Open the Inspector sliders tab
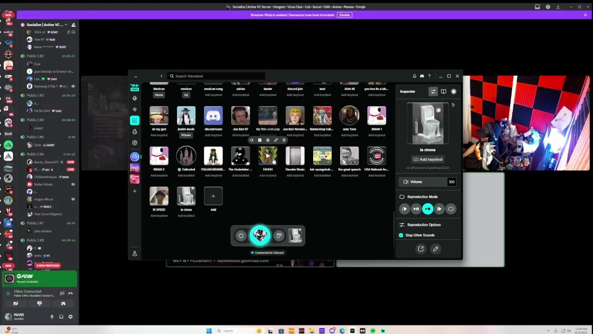 [x=433, y=91]
